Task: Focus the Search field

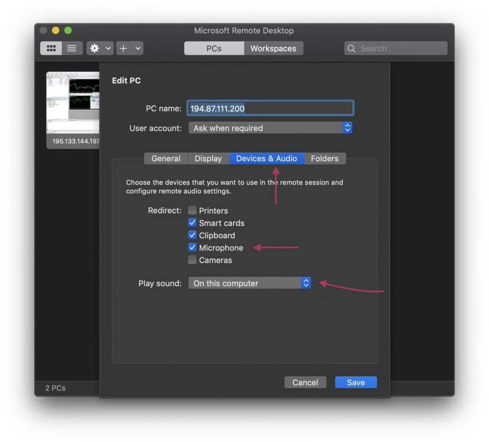Action: pyautogui.click(x=396, y=48)
